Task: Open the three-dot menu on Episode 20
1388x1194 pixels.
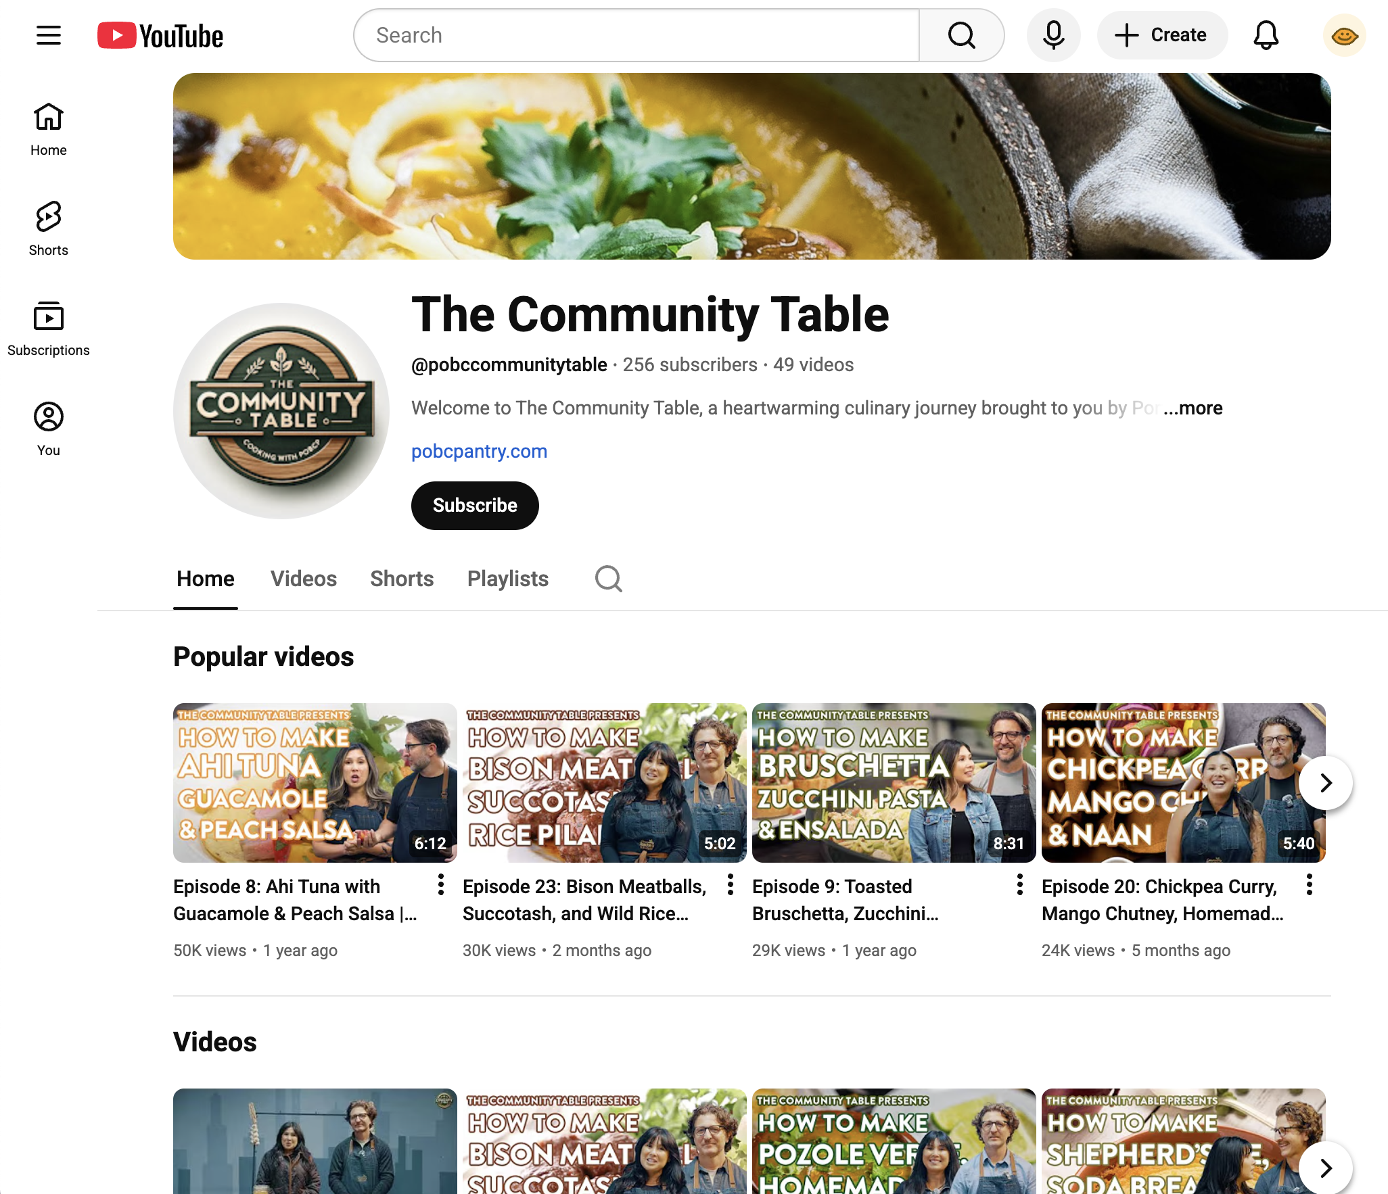Action: coord(1309,886)
